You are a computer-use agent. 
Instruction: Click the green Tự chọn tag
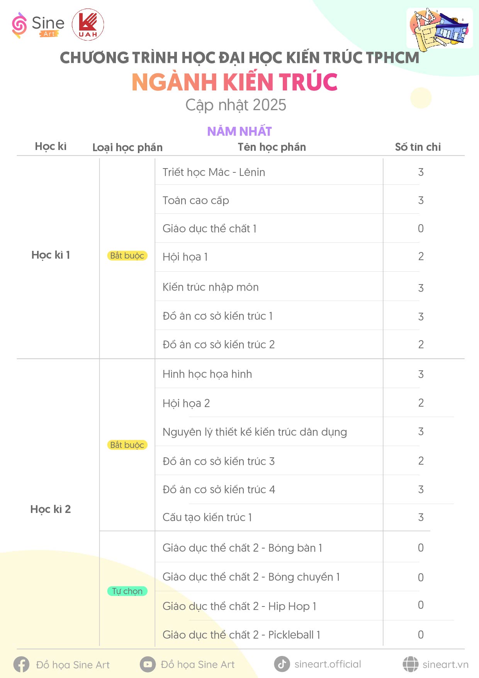(x=127, y=591)
